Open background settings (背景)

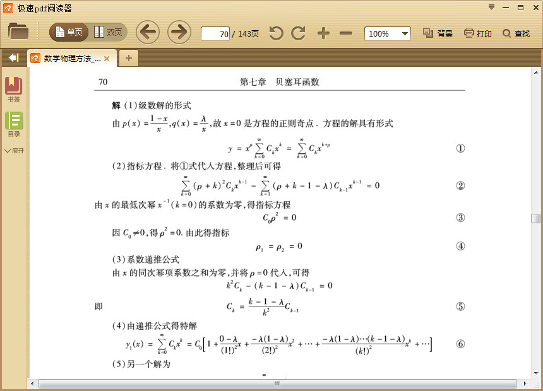(438, 33)
